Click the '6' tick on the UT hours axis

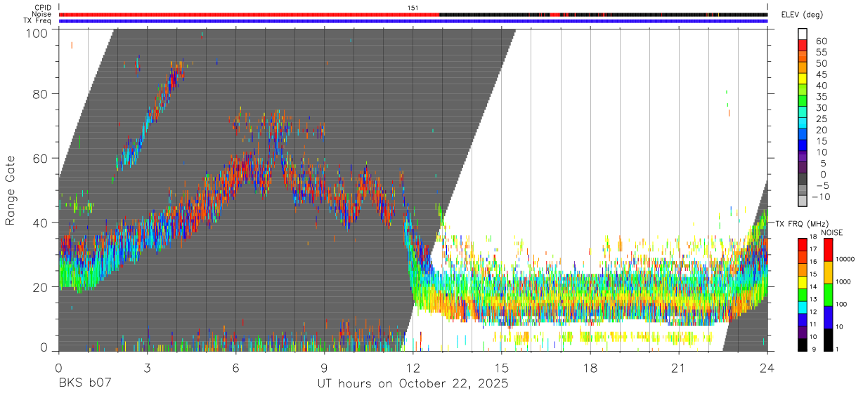click(x=236, y=367)
